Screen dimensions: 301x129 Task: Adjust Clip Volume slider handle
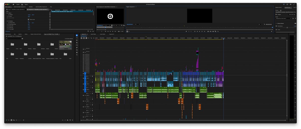click(x=287, y=28)
